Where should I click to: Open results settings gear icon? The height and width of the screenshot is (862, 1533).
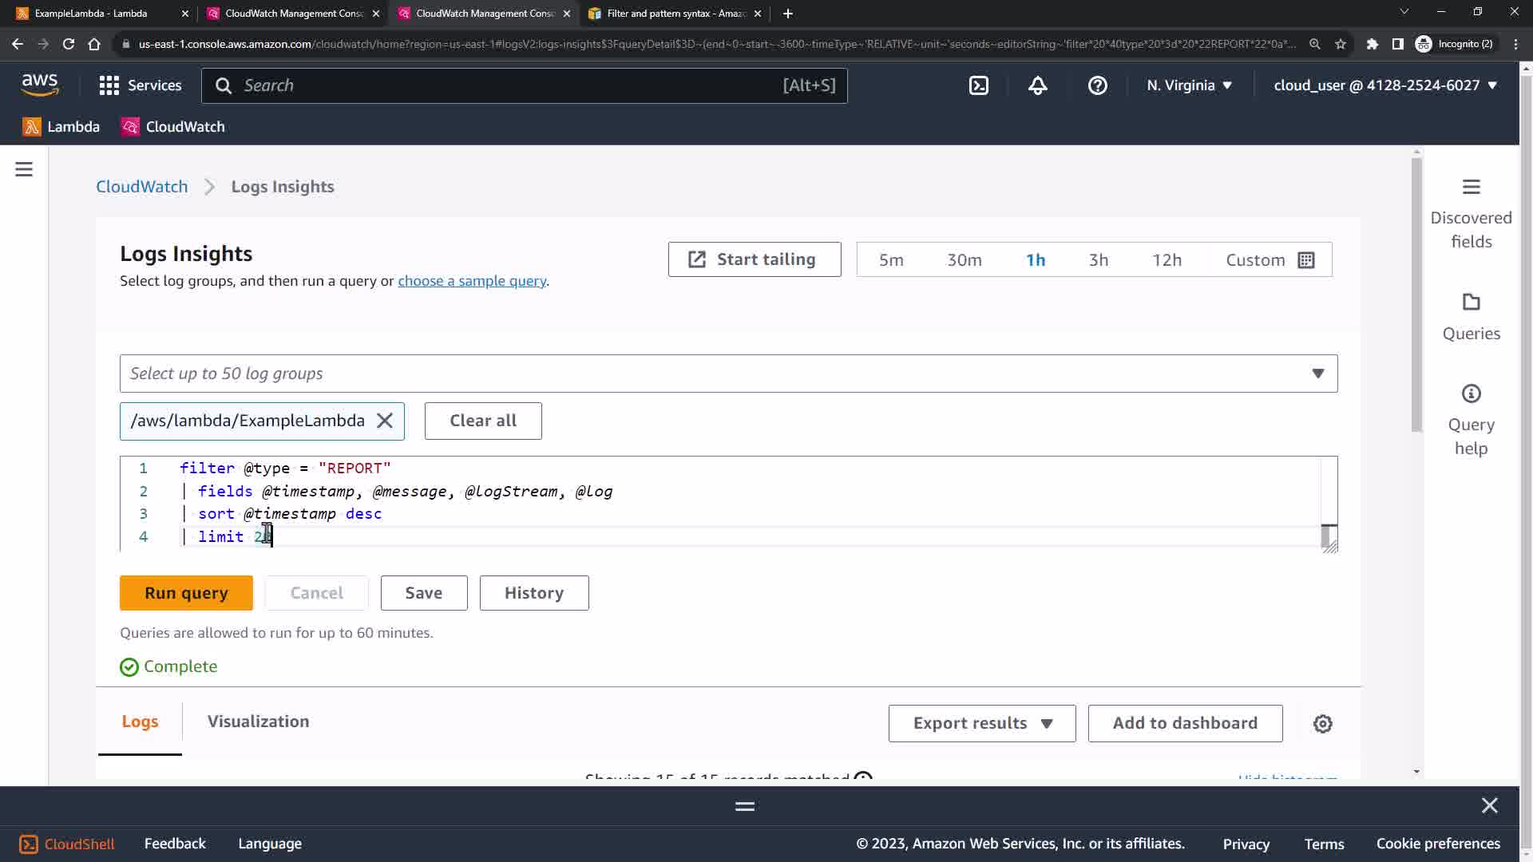tap(1322, 723)
